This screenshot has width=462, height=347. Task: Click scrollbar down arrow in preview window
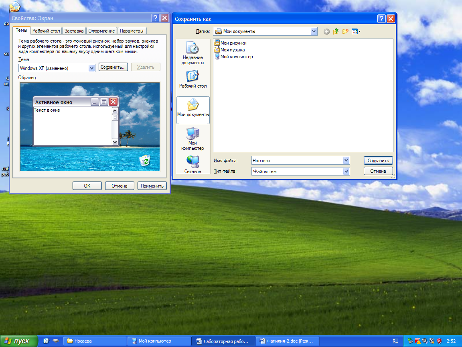point(115,142)
